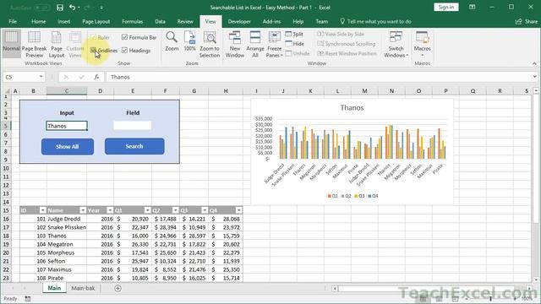Image resolution: width=541 pixels, height=304 pixels.
Task: Select column header H
Action: [x=226, y=91]
